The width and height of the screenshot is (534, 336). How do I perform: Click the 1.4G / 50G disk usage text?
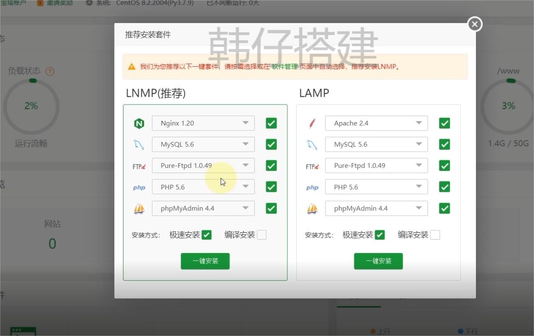508,143
